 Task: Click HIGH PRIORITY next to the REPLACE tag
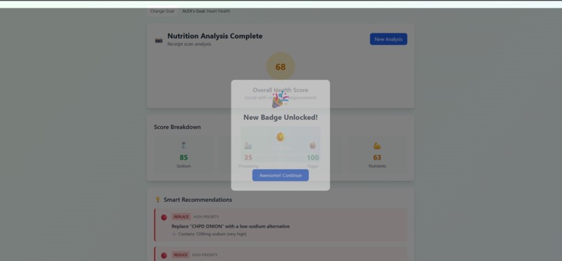[206, 216]
